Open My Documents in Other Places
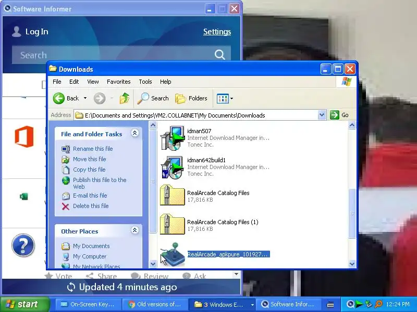Image resolution: width=417 pixels, height=312 pixels. click(x=91, y=246)
